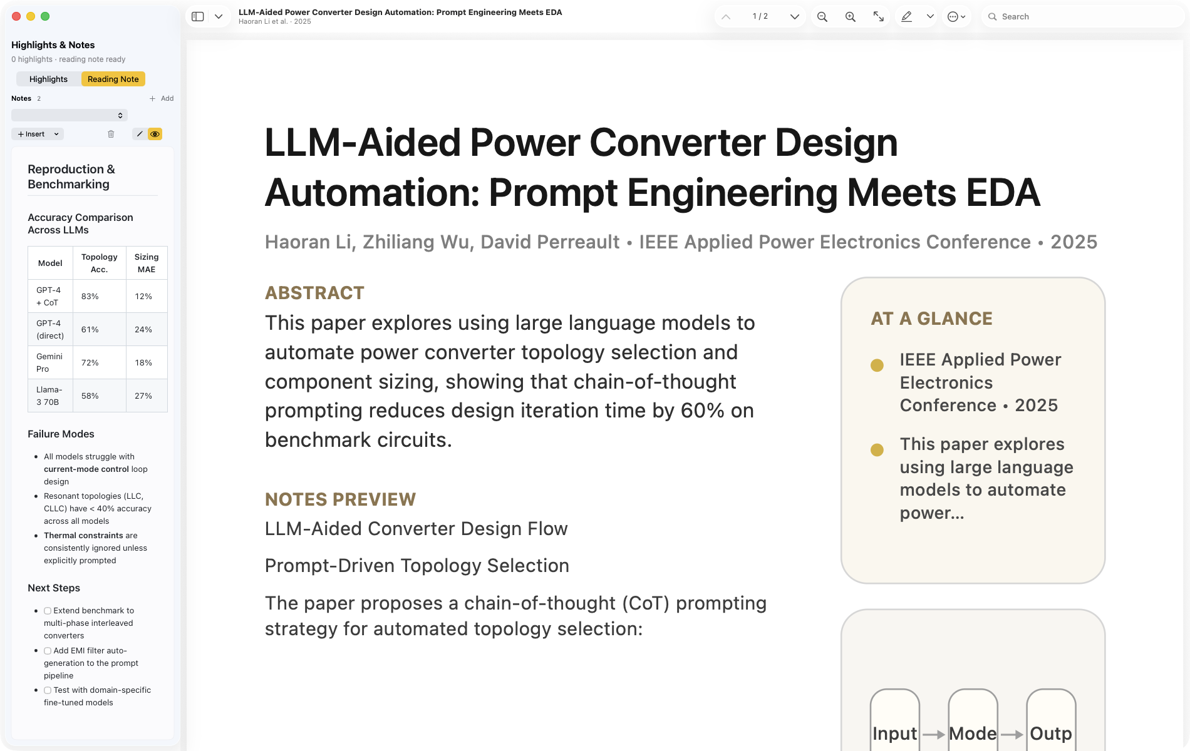This screenshot has width=1190, height=751.
Task: Minimize the window with the yellow button
Action: [31, 16]
